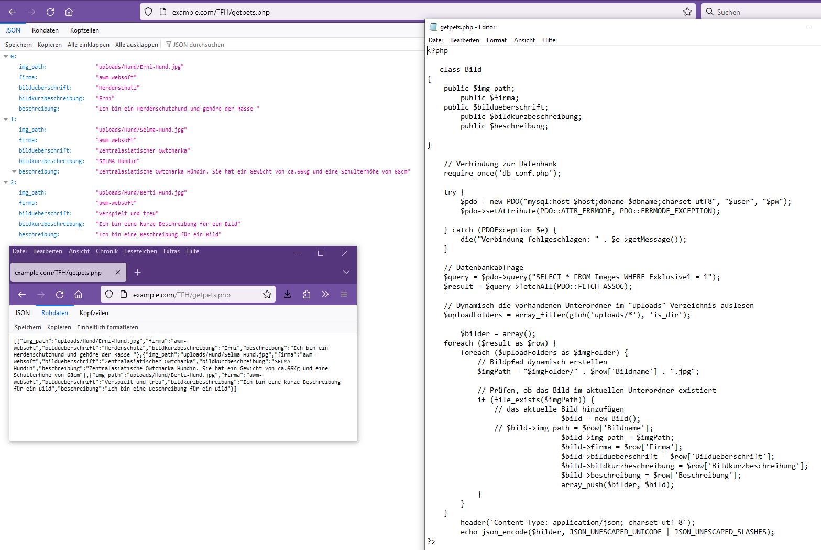This screenshot has height=550, width=821.
Task: Open the Format menu in the editor
Action: [x=496, y=40]
